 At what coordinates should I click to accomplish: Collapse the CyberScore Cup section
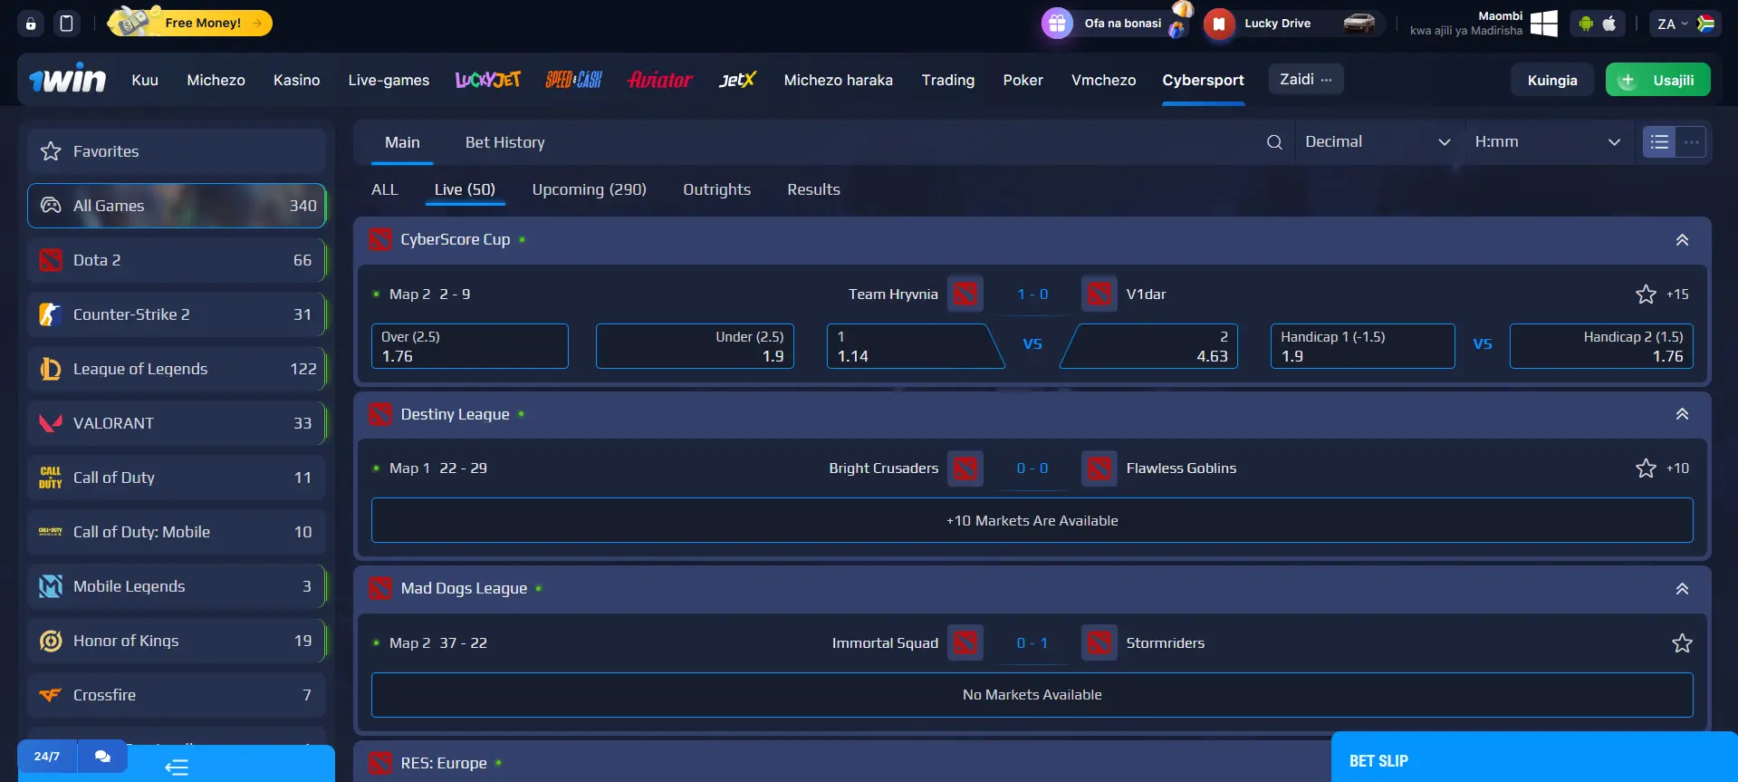[1682, 240]
